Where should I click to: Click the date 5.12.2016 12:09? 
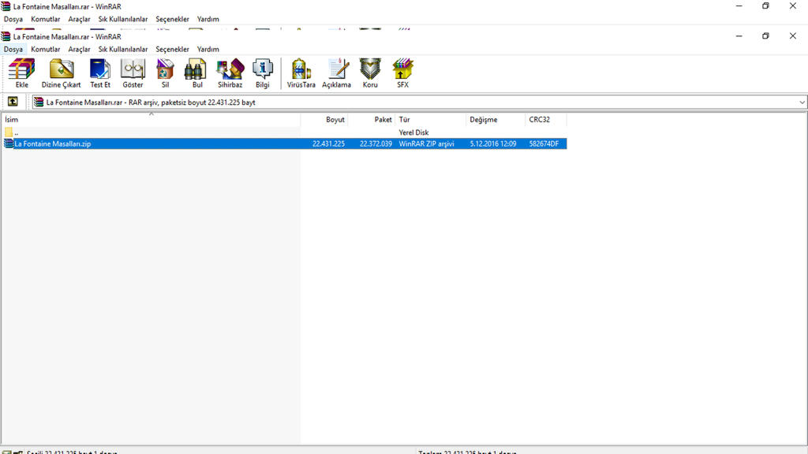click(x=492, y=143)
